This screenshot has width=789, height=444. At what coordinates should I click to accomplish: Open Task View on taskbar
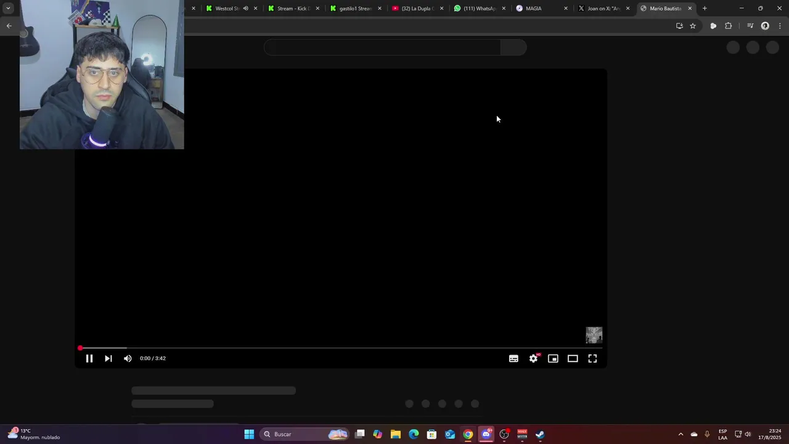pyautogui.click(x=360, y=434)
